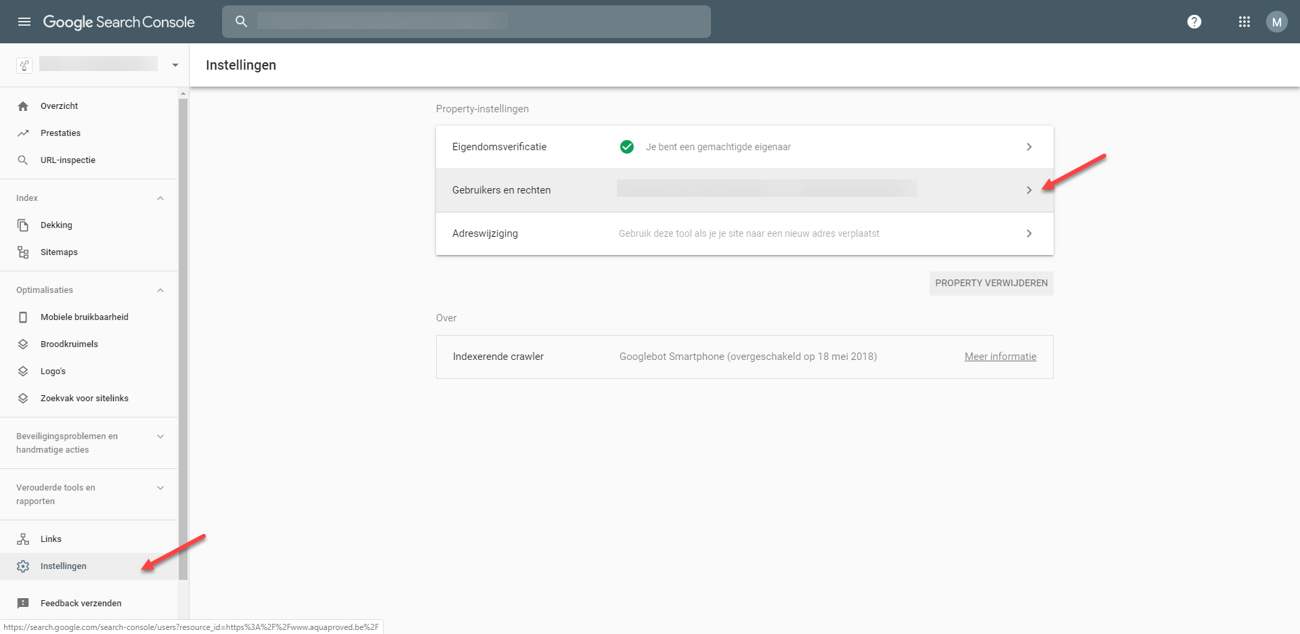Click the Google Search Console logo
Viewport: 1300px width, 634px height.
tap(119, 22)
